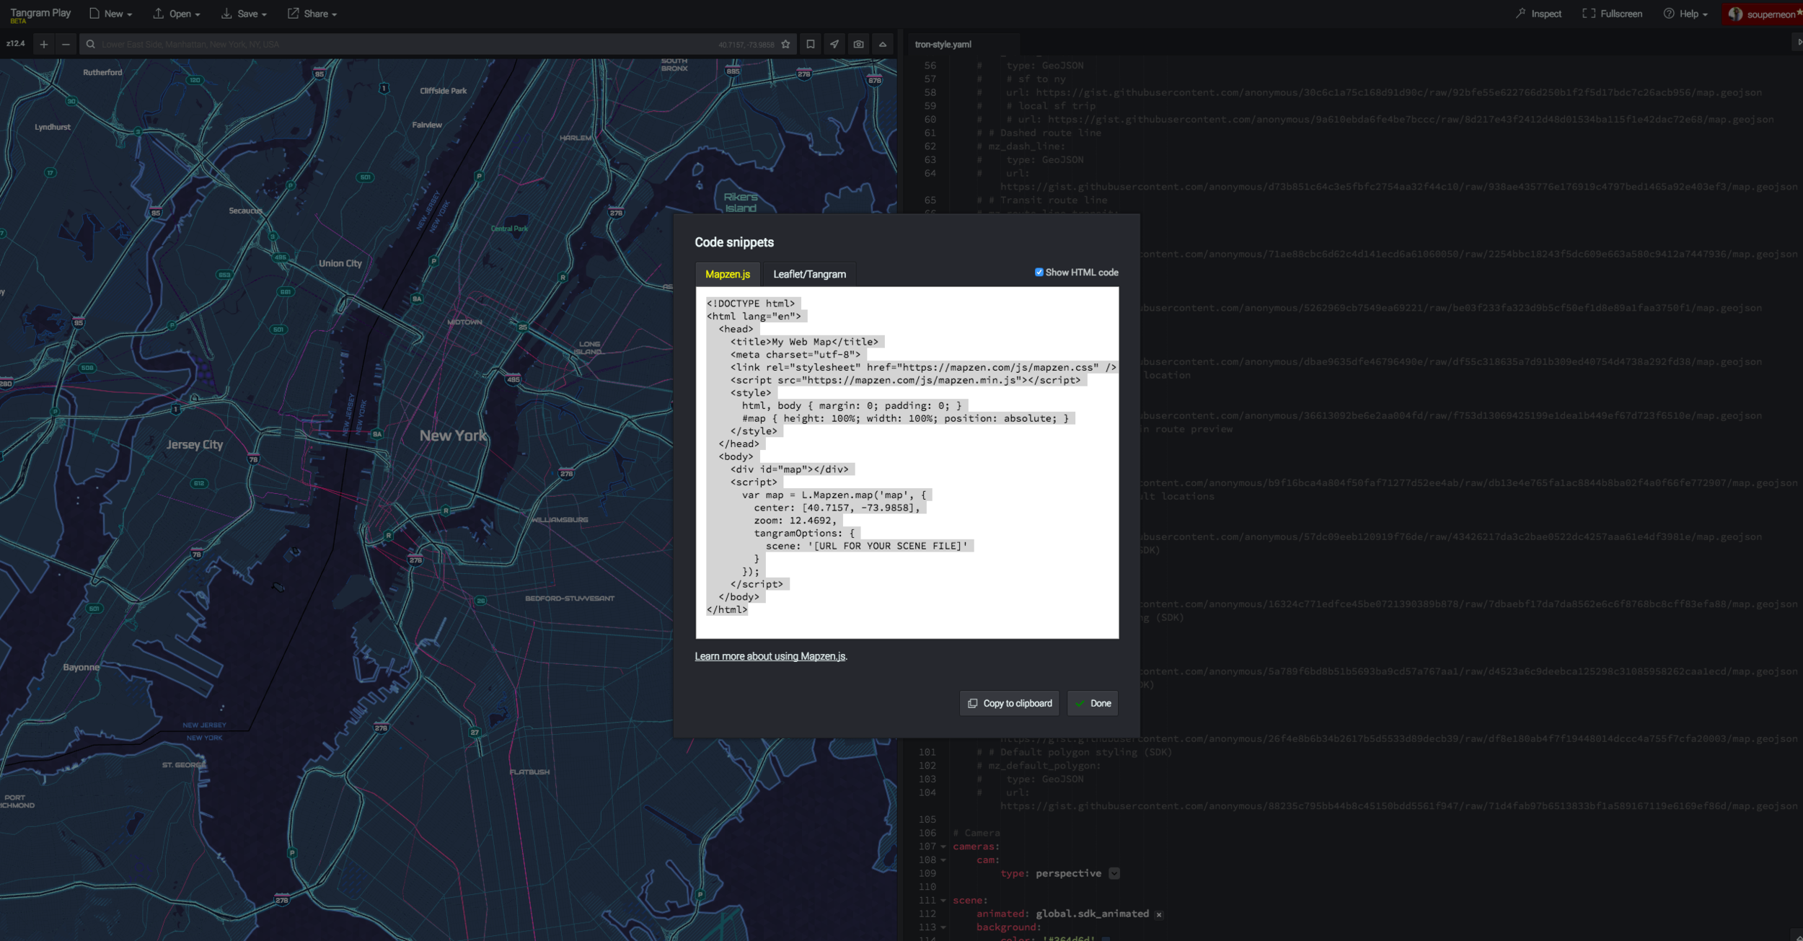Click the Tangram Play logo

click(40, 14)
